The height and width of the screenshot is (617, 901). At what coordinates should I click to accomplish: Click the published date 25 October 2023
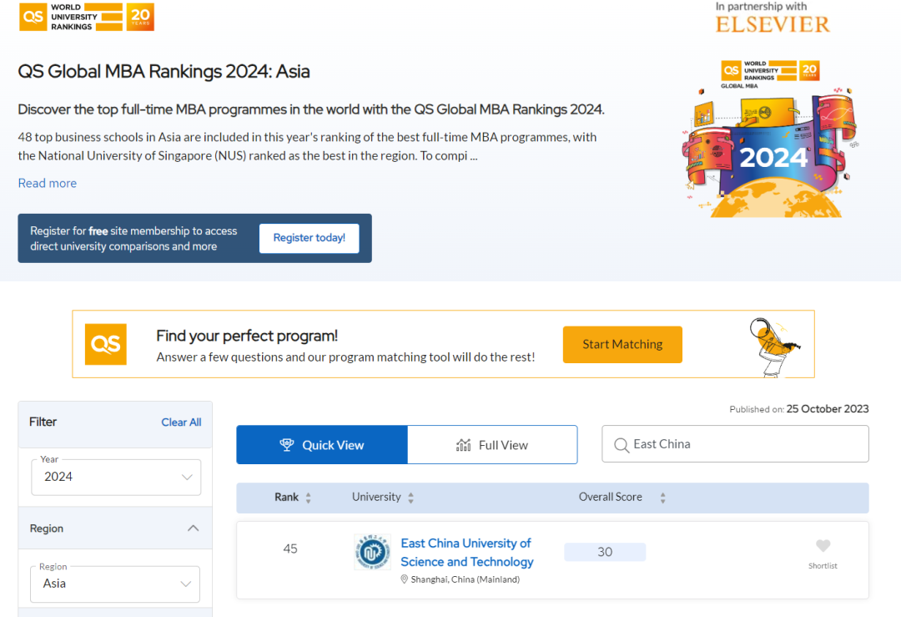point(828,409)
